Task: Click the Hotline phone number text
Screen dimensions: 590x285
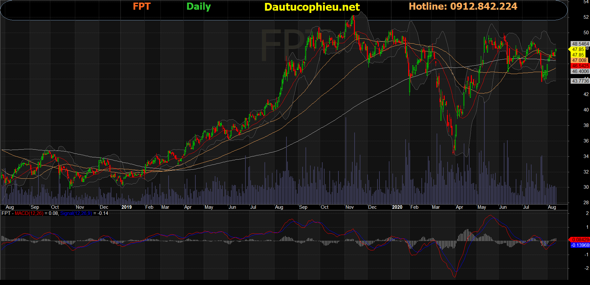Action: [463, 6]
